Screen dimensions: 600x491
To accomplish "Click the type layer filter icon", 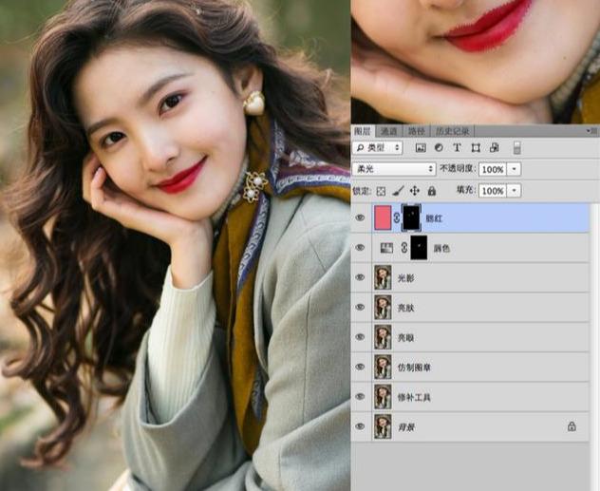I will [x=457, y=148].
